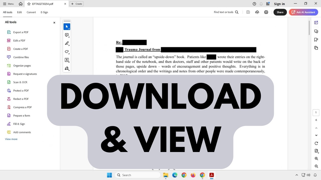Open Firefox from taskbar
Viewport: 321px width, 180px height.
tap(193, 175)
